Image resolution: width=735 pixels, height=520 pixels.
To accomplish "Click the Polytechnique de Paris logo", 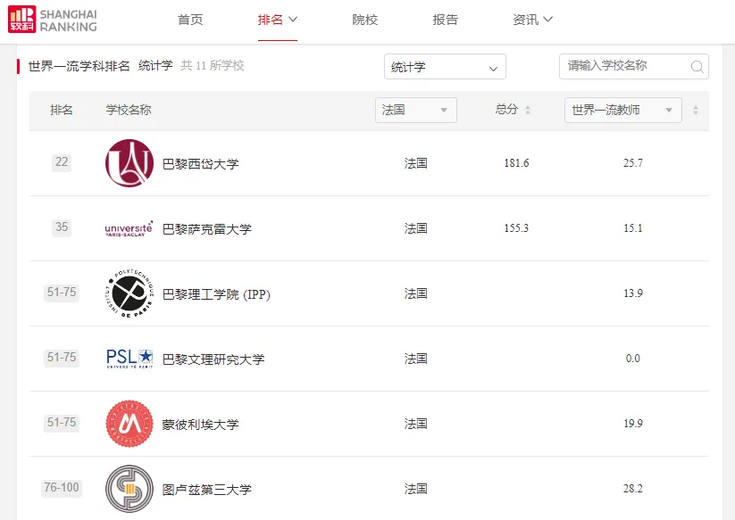I will (129, 293).
